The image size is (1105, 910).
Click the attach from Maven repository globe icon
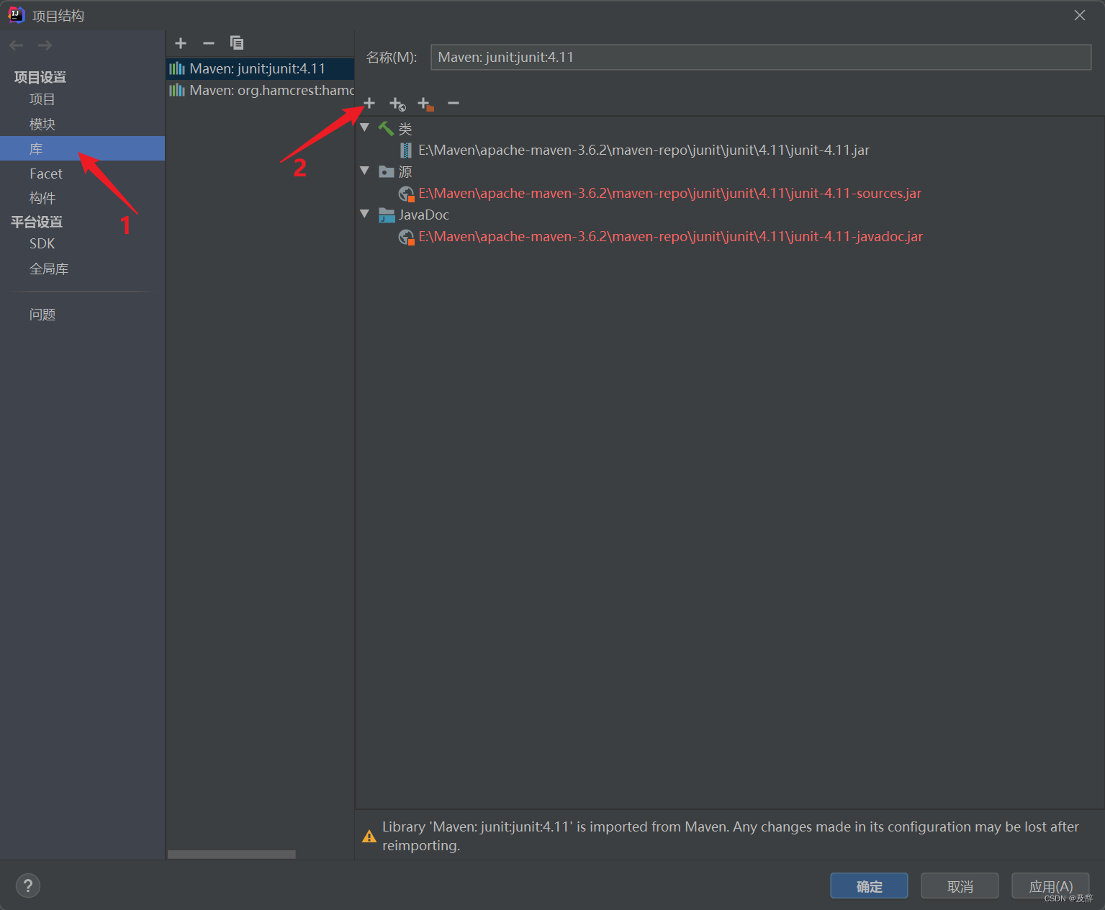[x=397, y=103]
